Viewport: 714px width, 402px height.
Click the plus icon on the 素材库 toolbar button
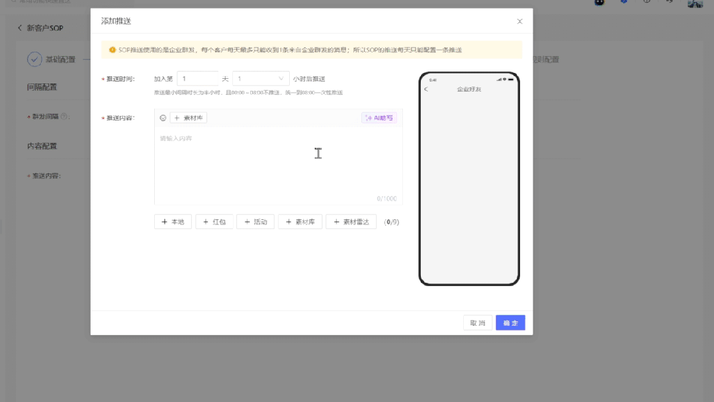pos(177,117)
